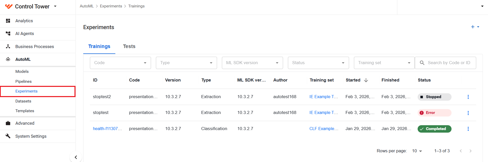488x162 pixels.
Task: Click the Version column header
Action: click(173, 80)
